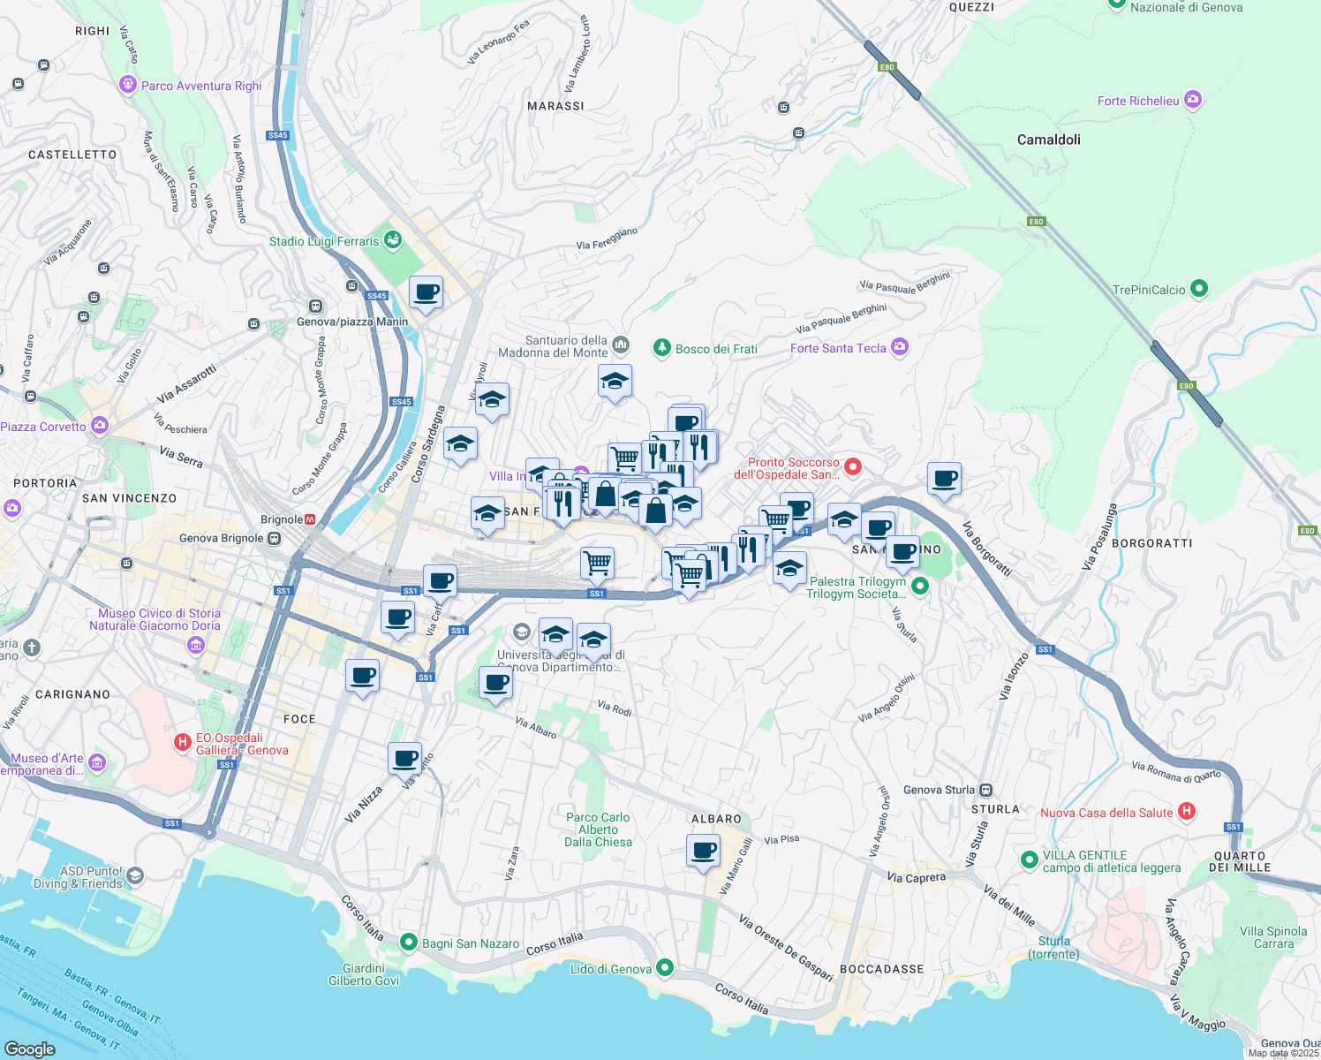Open the Pronto Soccorso dell'Ospedale San hospital marker

pyautogui.click(x=851, y=467)
